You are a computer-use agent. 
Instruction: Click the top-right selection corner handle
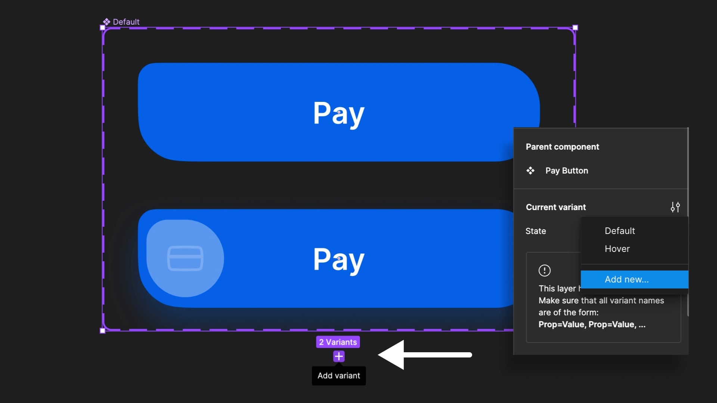[575, 28]
